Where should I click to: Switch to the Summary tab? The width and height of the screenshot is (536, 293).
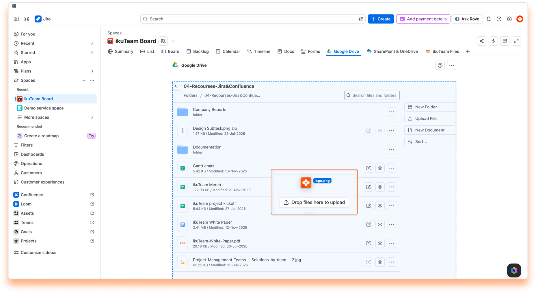coord(121,51)
